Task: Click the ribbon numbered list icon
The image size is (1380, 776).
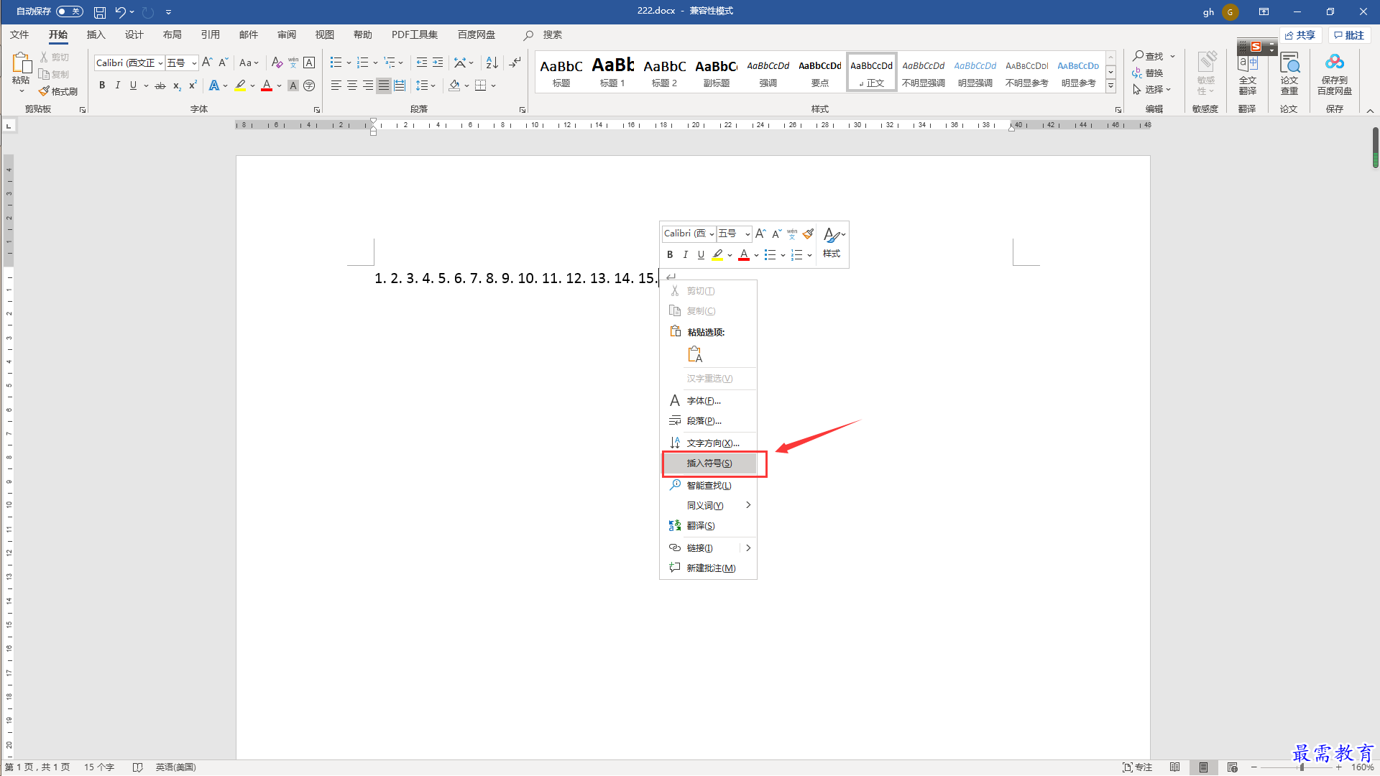Action: pyautogui.click(x=362, y=63)
